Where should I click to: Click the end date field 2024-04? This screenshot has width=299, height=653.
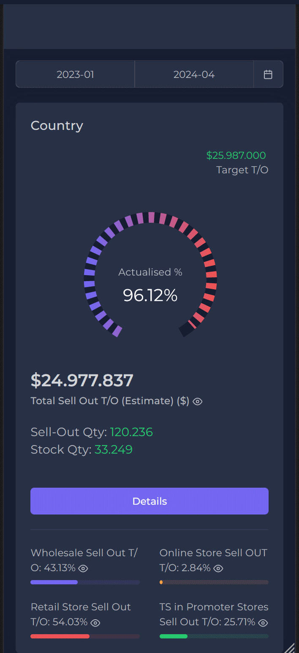pyautogui.click(x=194, y=75)
